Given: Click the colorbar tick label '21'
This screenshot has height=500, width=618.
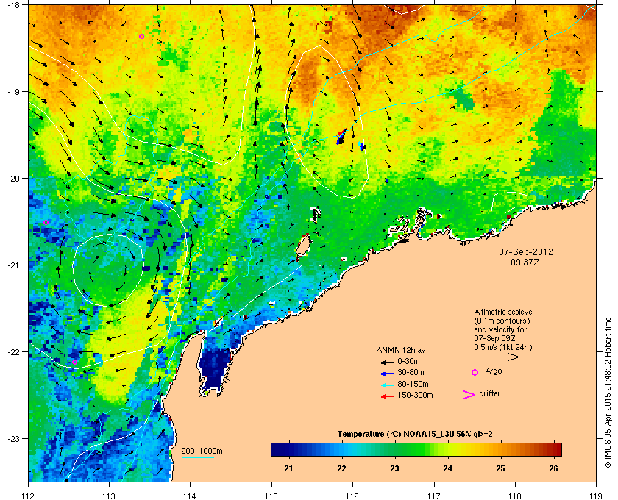Looking at the screenshot, I should pos(288,468).
